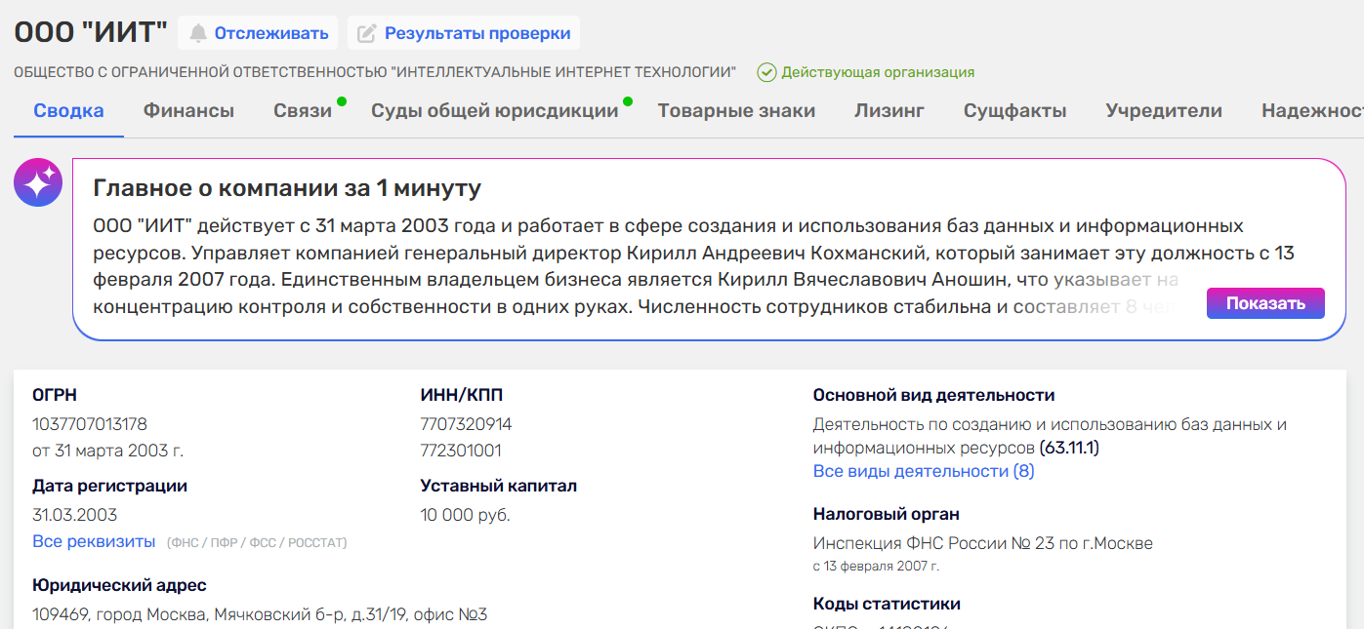Click the text 'с 13 февраля 2007 г.' under Налоговый орган
Screen dimensions: 1364x629
(x=876, y=566)
